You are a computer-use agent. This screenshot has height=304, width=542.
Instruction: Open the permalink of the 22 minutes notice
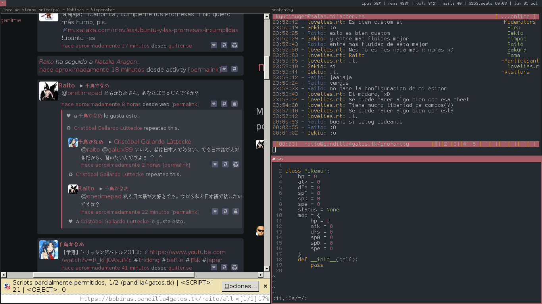(185, 212)
